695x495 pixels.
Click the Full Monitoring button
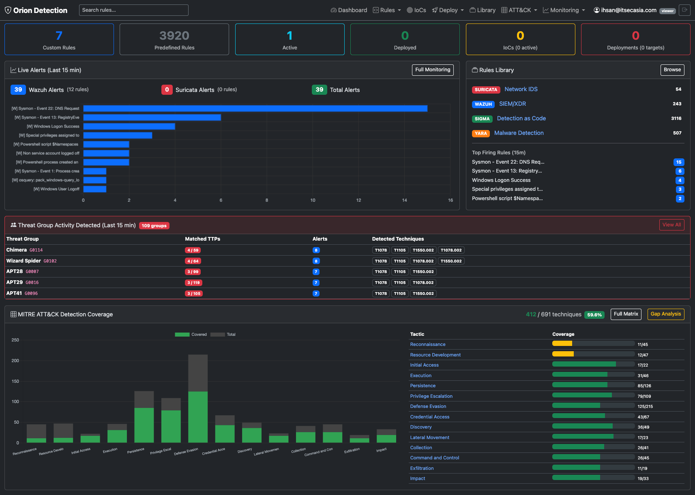(x=433, y=70)
